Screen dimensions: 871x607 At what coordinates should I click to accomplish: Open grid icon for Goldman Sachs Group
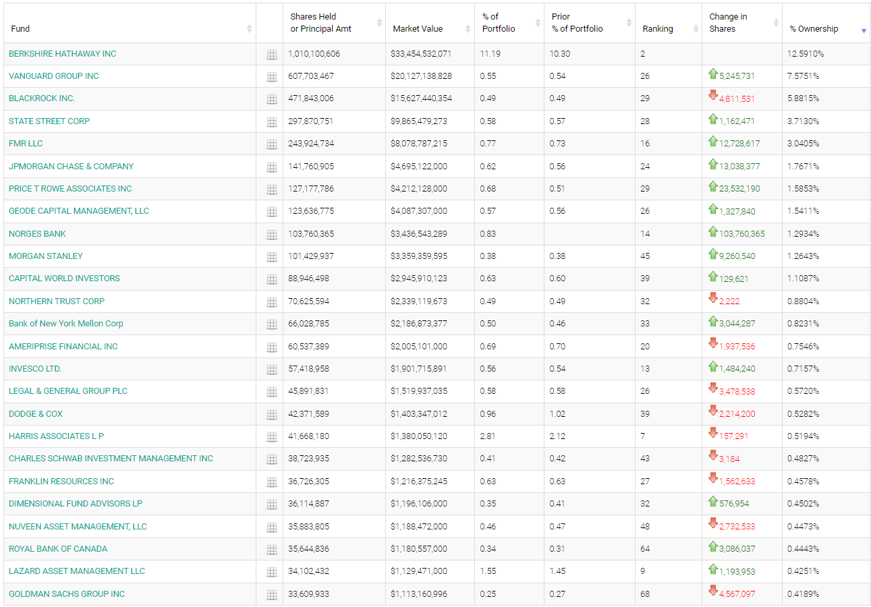point(272,595)
